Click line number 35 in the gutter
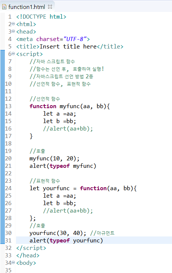The image size is (172, 273). pos(8,270)
